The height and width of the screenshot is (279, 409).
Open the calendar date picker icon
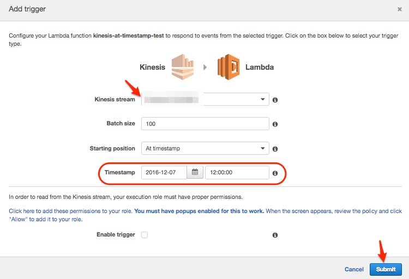[195, 172]
